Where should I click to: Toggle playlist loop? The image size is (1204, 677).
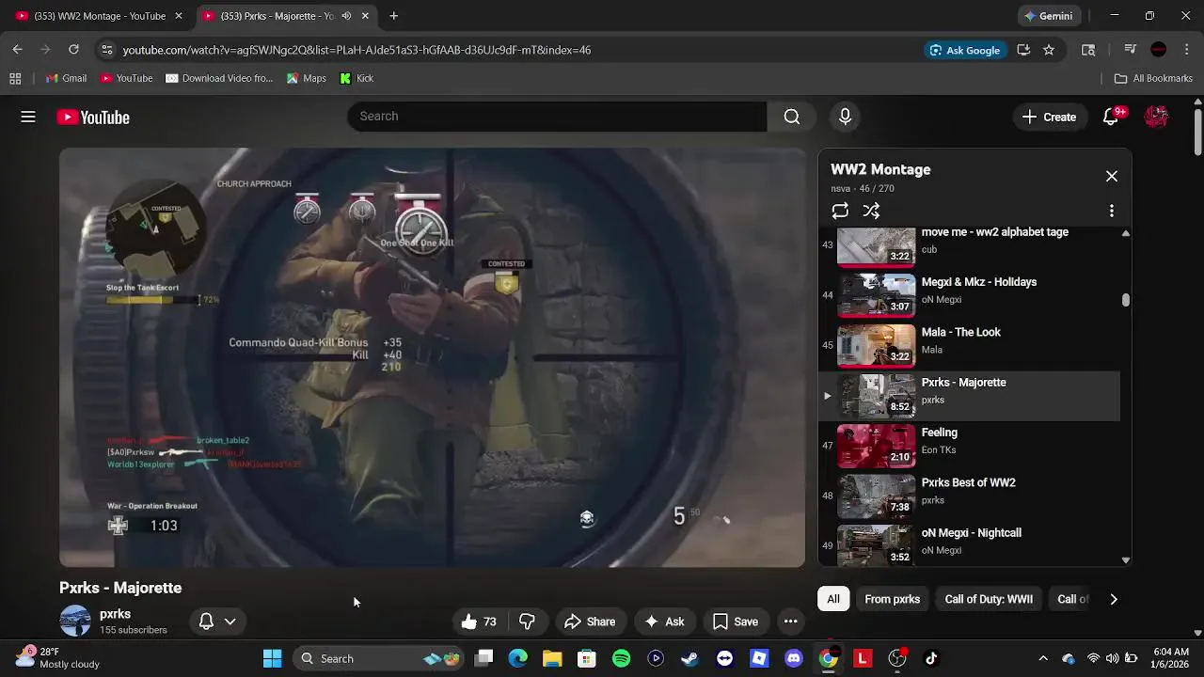[840, 211]
